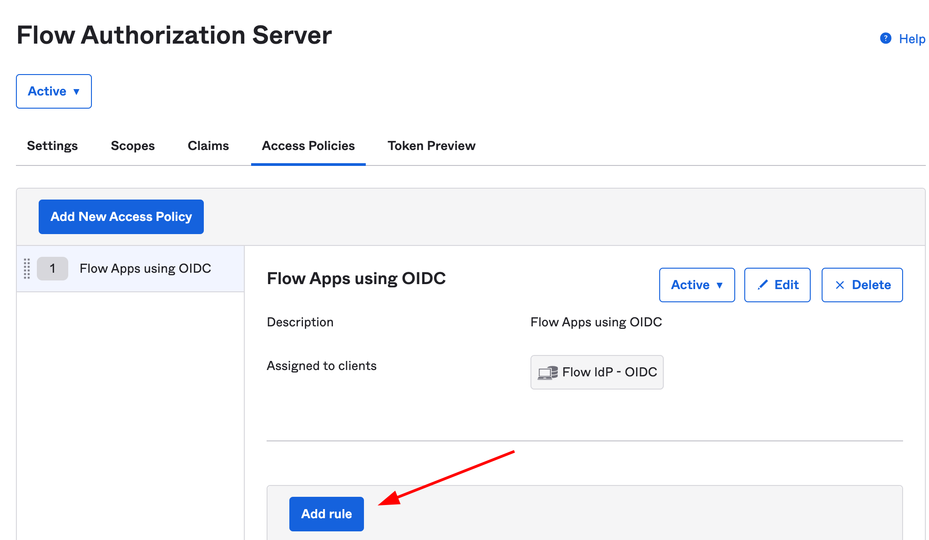Switch to the Scopes tab
The image size is (929, 540).
[132, 145]
